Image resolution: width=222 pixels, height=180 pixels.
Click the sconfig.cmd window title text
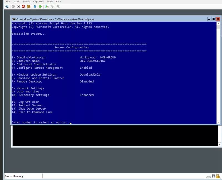click(x=56, y=19)
